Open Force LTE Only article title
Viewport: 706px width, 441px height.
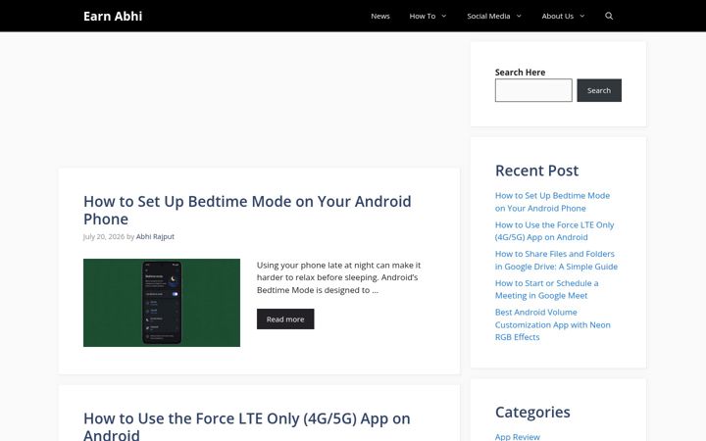[x=247, y=425]
